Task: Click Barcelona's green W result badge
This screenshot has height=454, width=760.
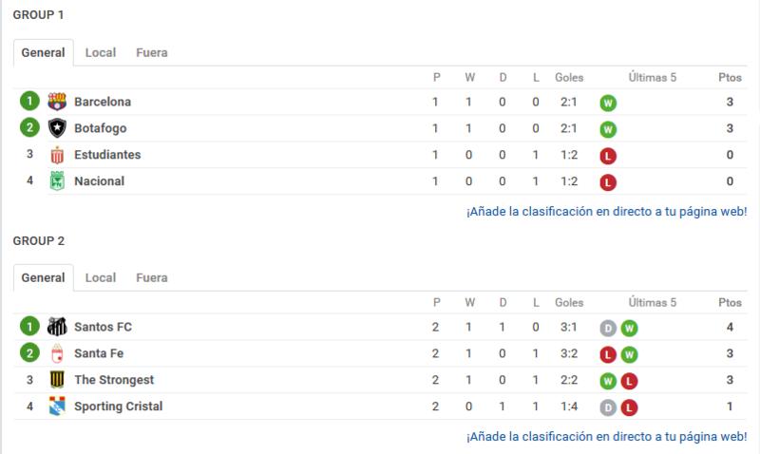Action: (x=608, y=103)
